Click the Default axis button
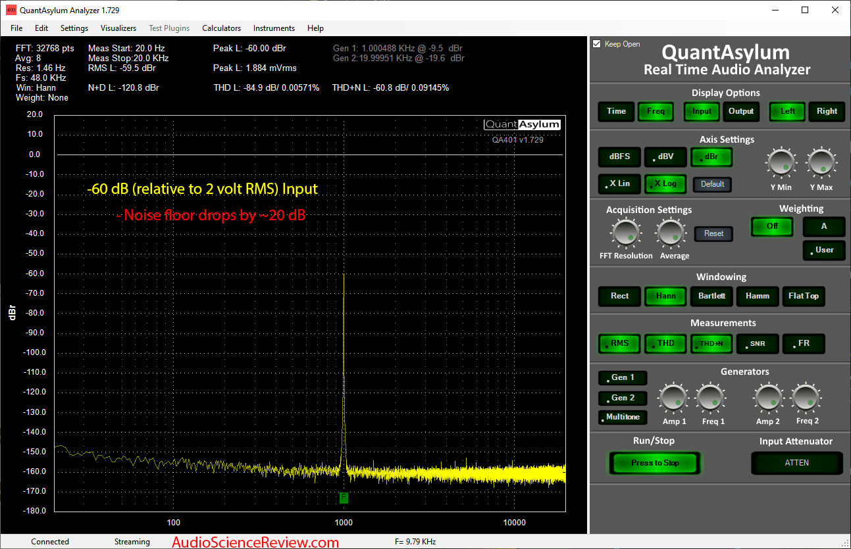851x549 pixels. [x=712, y=184]
